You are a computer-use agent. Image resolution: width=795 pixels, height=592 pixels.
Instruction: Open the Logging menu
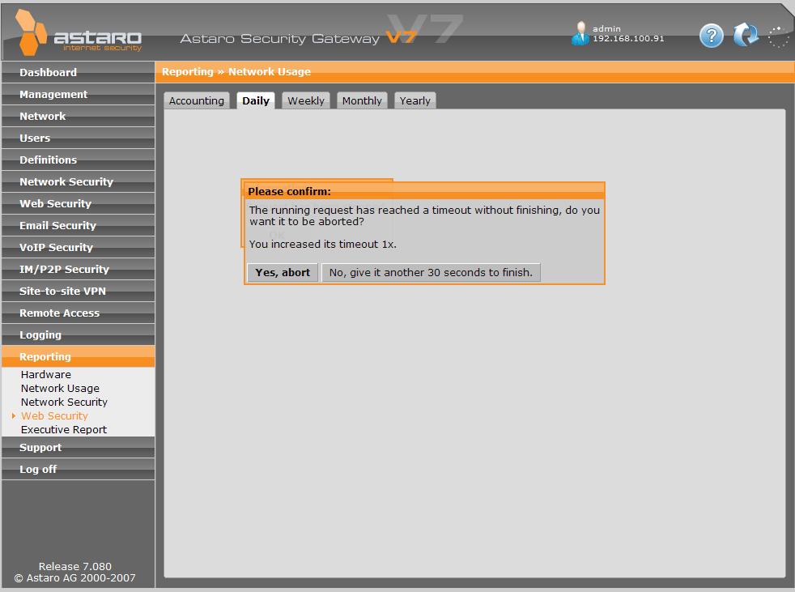(x=78, y=334)
